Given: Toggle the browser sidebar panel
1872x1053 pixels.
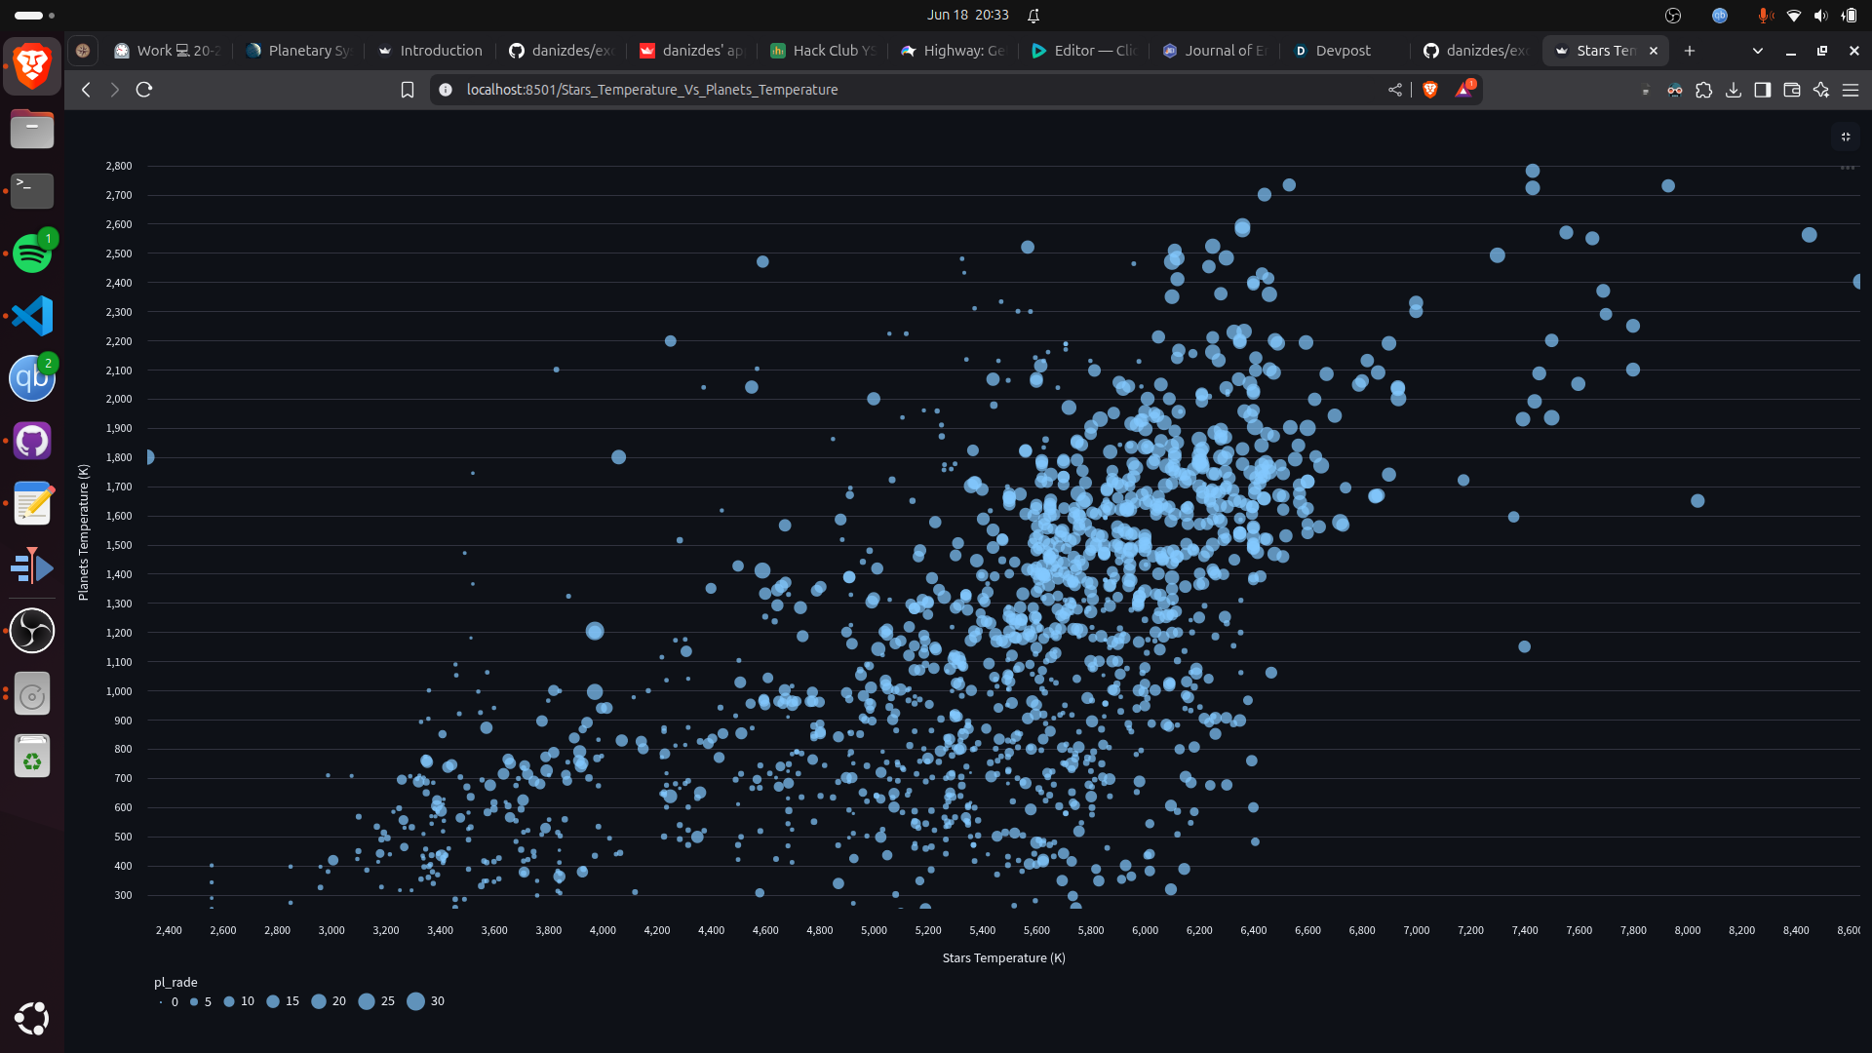Looking at the screenshot, I should click(1762, 90).
